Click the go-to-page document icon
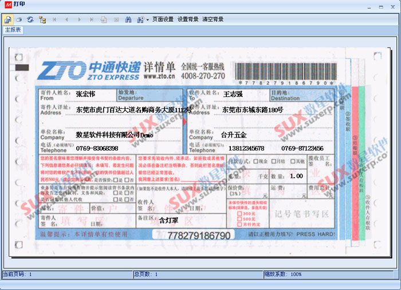Viewport: 401px width, 290px height. (104, 19)
